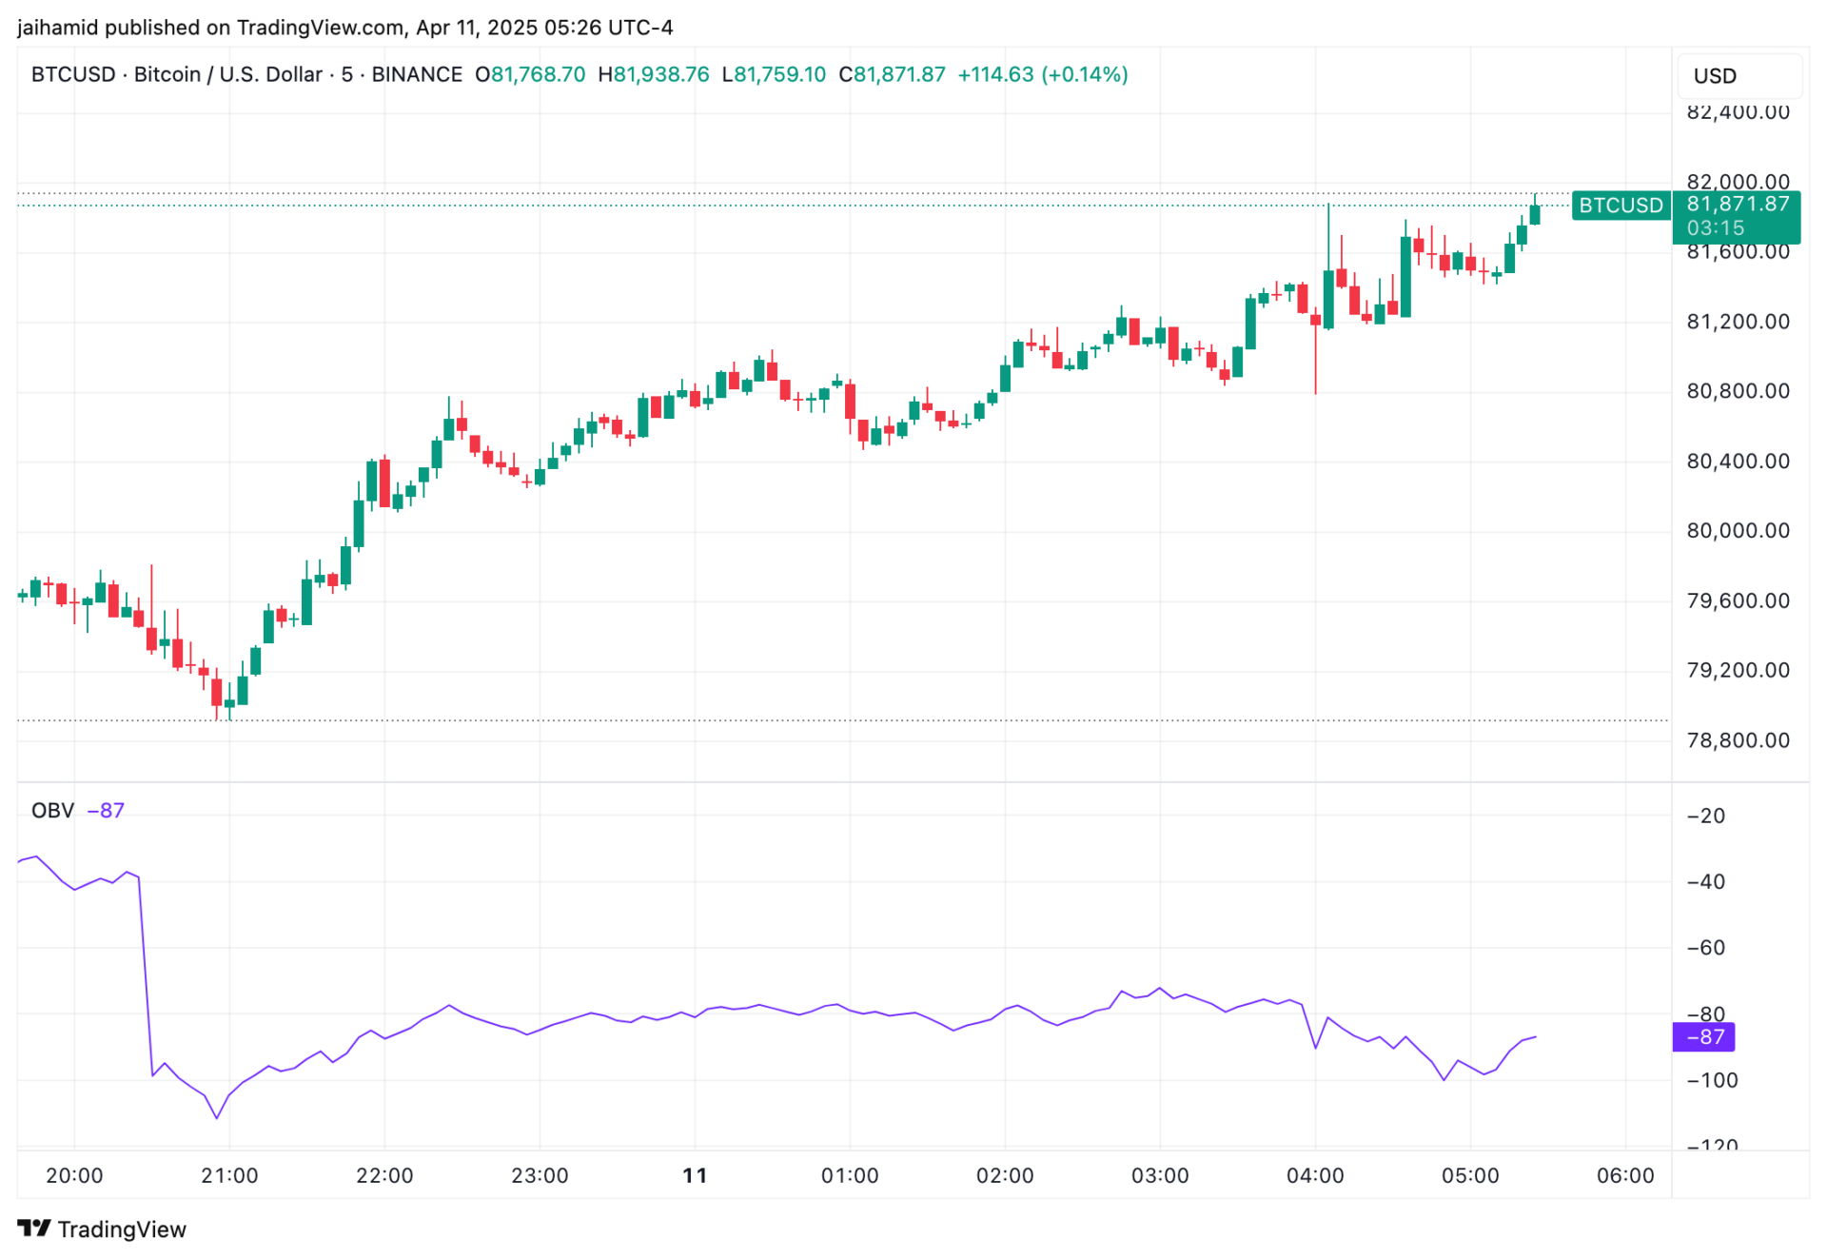
Task: Click the 20:00 time axis label
Action: pyautogui.click(x=74, y=1176)
